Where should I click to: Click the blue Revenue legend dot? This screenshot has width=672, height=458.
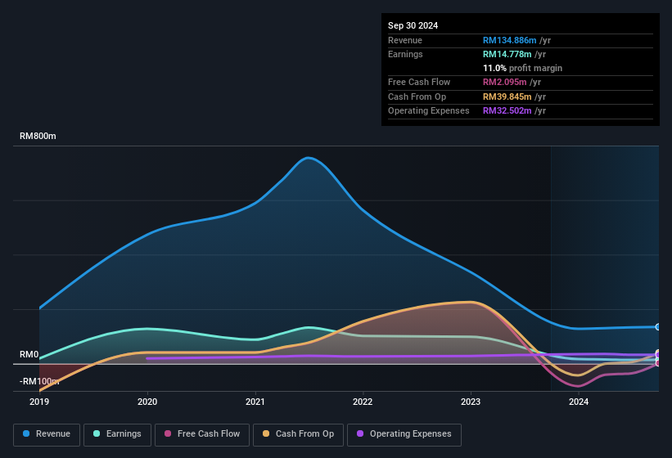point(26,433)
